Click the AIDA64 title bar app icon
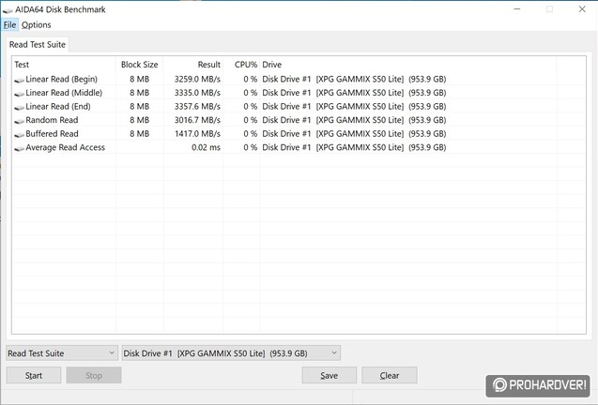Viewport: 598px width, 405px height. pyautogui.click(x=8, y=10)
